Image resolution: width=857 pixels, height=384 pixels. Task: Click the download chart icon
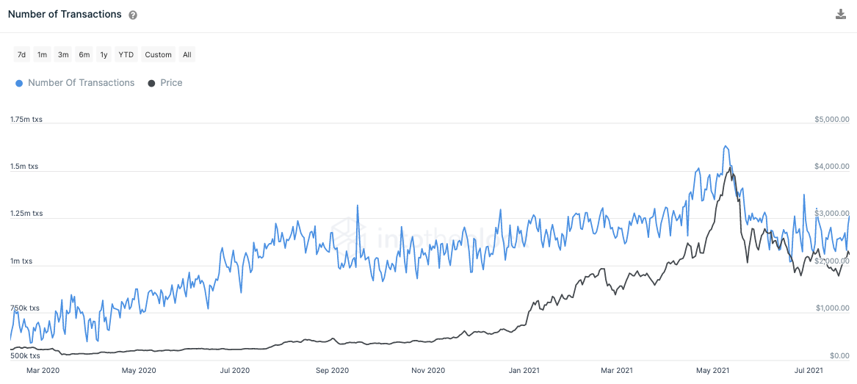point(841,14)
